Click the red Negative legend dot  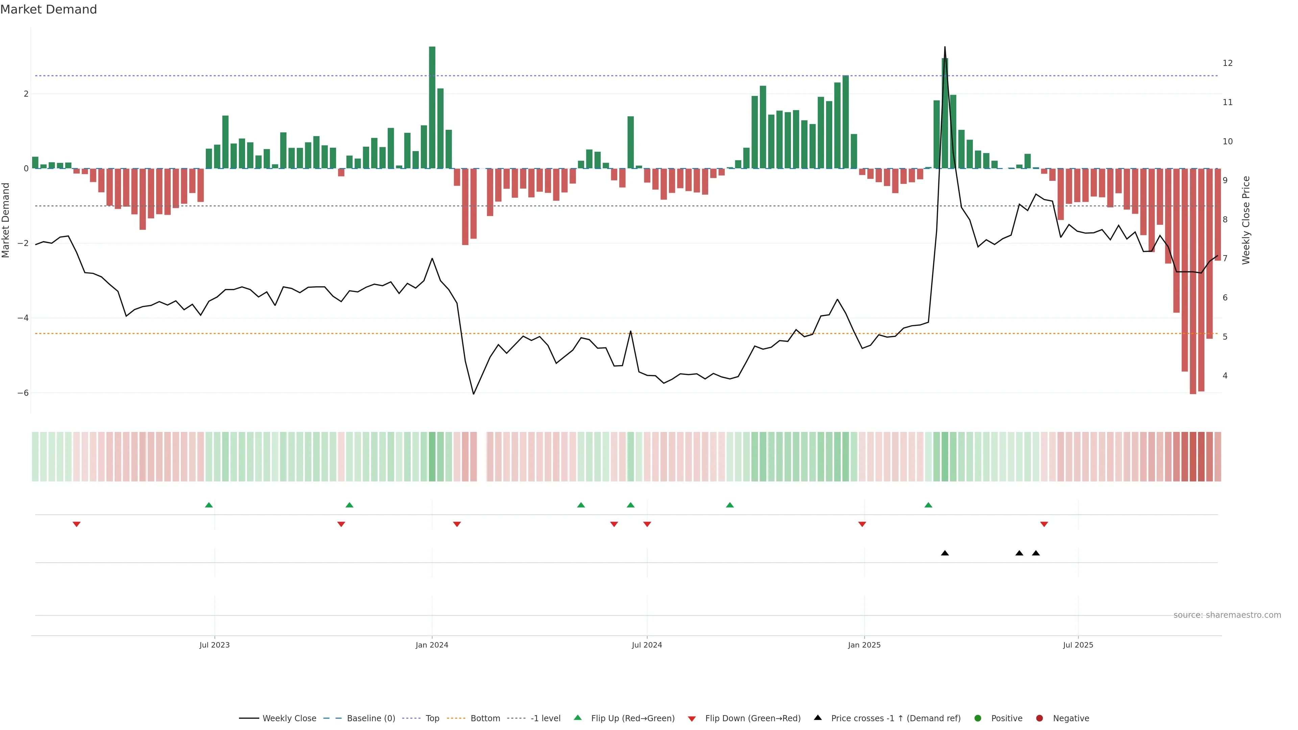pyautogui.click(x=1039, y=719)
